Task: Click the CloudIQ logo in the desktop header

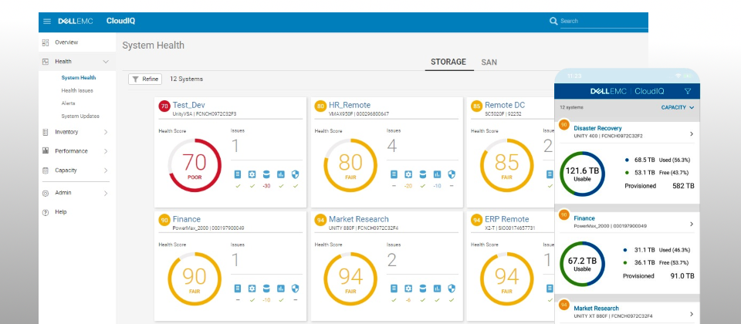Action: (x=121, y=21)
